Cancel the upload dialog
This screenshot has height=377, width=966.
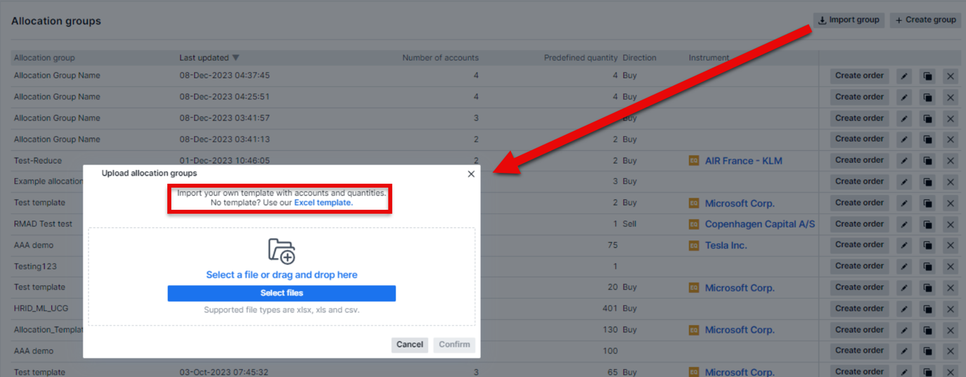[409, 345]
